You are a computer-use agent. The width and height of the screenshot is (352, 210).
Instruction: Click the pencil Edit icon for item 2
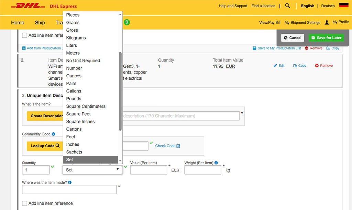point(275,66)
